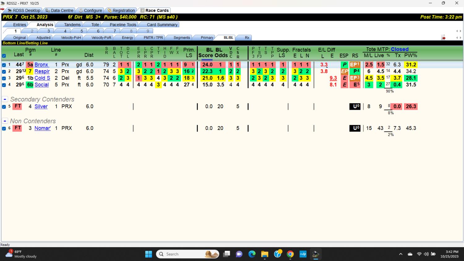Click the red arrow export icon

[444, 38]
